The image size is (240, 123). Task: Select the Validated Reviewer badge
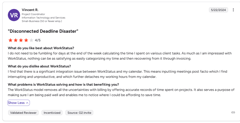pyautogui.click(x=23, y=113)
